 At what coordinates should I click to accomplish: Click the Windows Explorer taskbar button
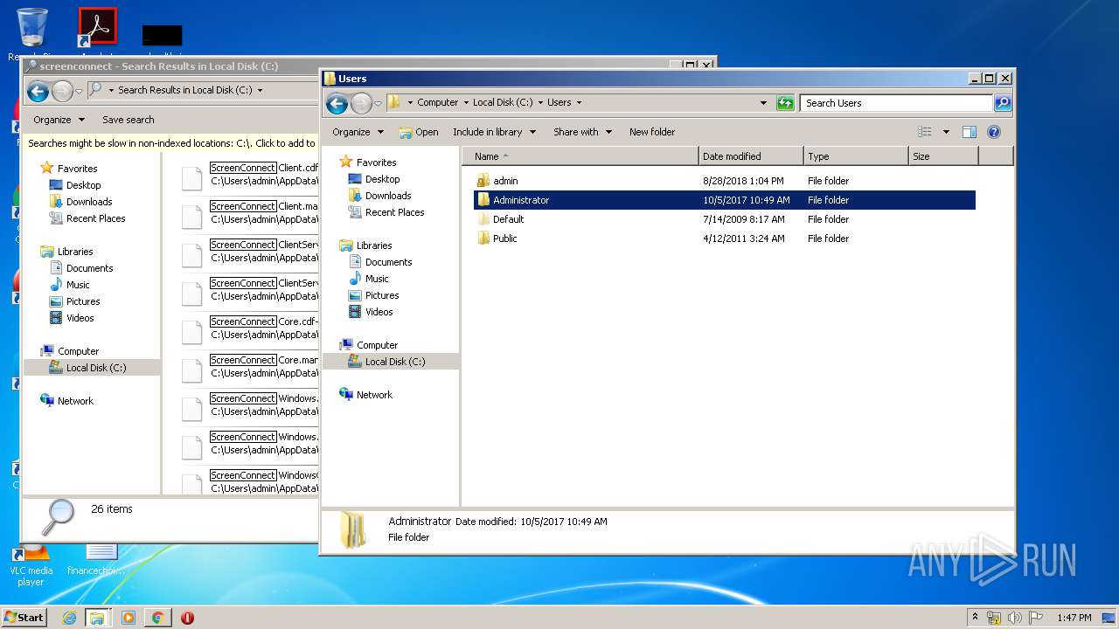click(x=97, y=618)
